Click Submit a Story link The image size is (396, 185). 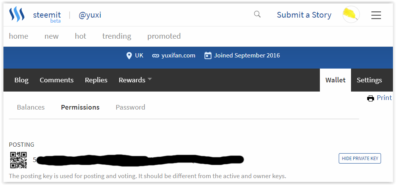(304, 15)
